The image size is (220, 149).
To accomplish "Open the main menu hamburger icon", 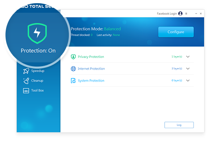I will [186, 13].
